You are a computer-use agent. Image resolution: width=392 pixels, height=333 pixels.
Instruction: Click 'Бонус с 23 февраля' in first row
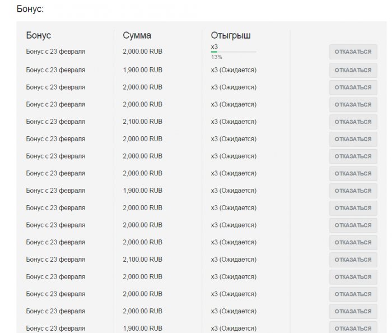(x=55, y=52)
